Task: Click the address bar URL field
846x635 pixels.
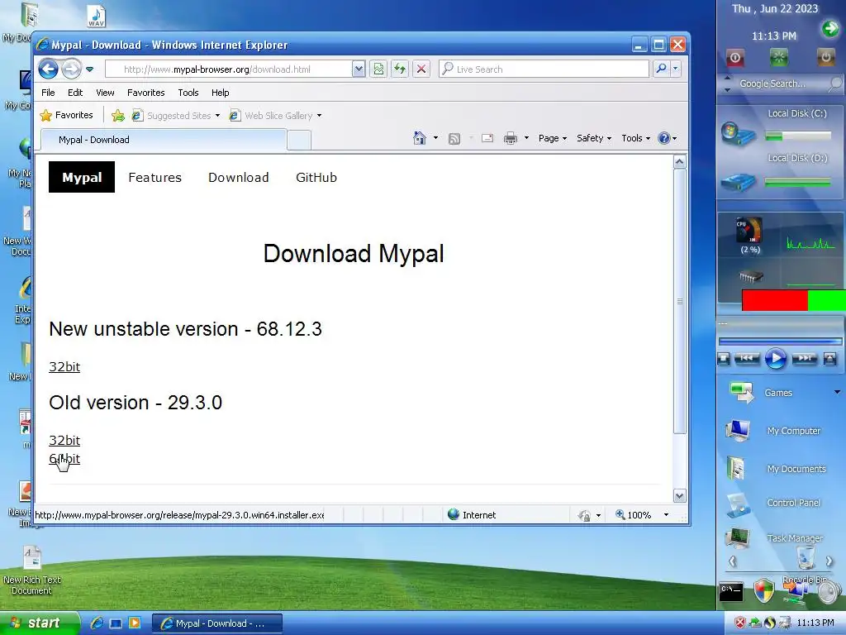Action: click(x=229, y=69)
